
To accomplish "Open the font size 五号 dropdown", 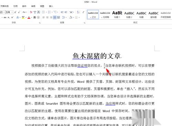I will pos(12,12).
